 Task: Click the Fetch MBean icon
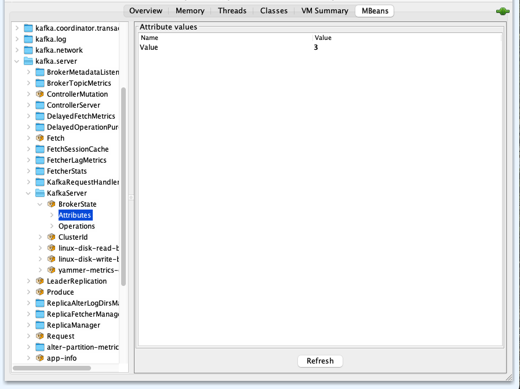(x=40, y=138)
